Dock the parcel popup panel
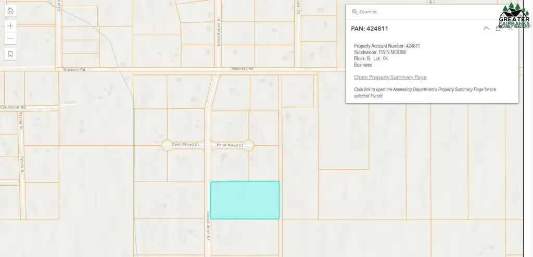This screenshot has height=257, width=533. (498, 29)
